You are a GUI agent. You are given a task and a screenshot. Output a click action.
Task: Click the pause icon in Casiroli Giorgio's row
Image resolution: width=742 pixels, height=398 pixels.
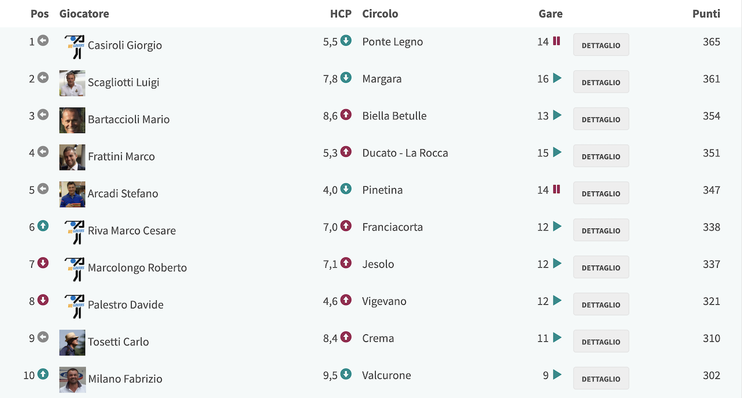pos(556,41)
